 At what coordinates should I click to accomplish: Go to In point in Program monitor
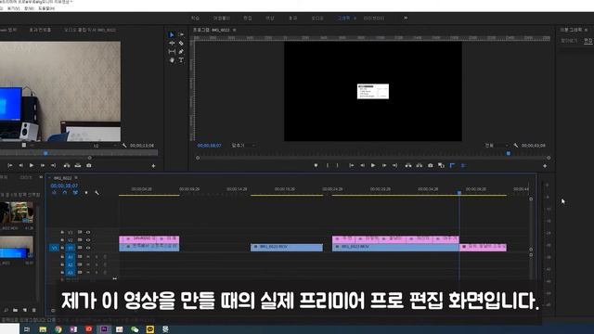[351, 165]
